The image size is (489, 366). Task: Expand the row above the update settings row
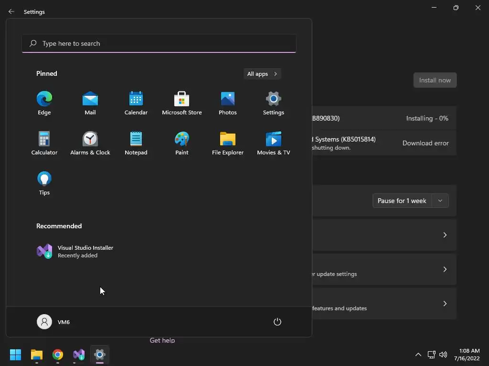[445, 235]
